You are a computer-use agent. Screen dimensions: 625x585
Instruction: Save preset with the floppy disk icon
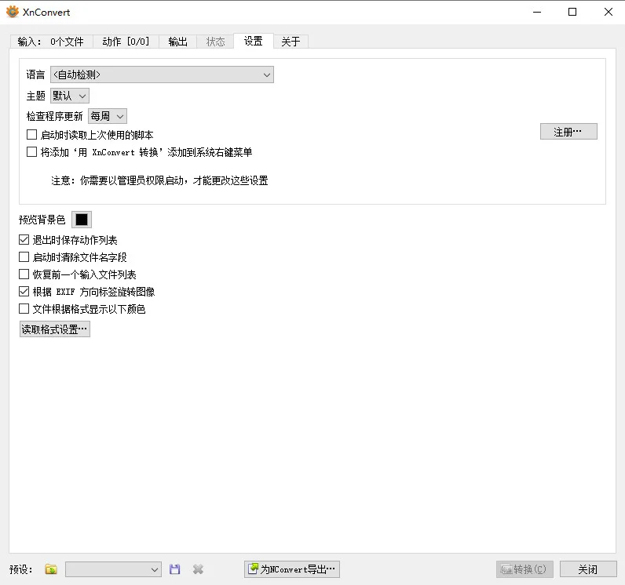[x=174, y=569]
